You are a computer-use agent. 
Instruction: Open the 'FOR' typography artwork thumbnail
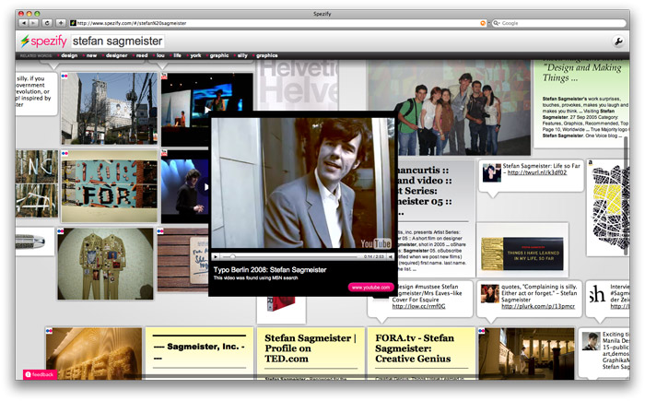pos(110,186)
